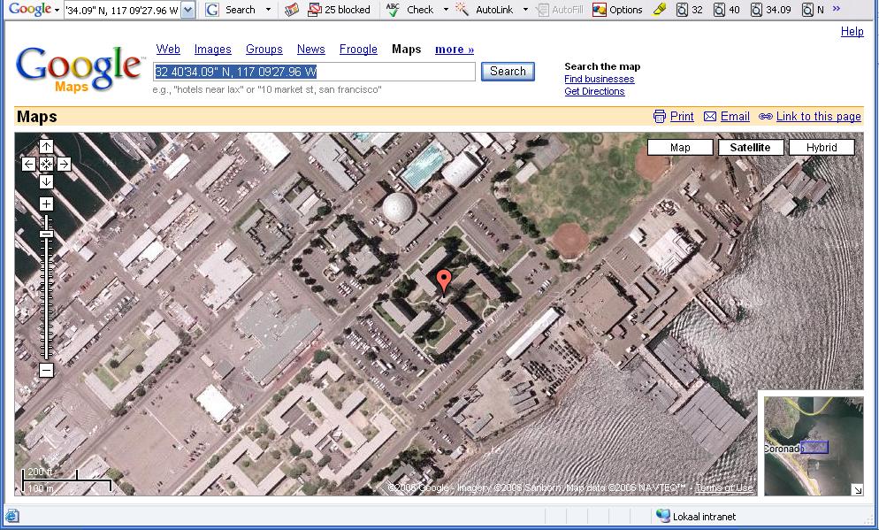The width and height of the screenshot is (879, 530).
Task: Switch map view to Map mode
Action: coord(680,148)
